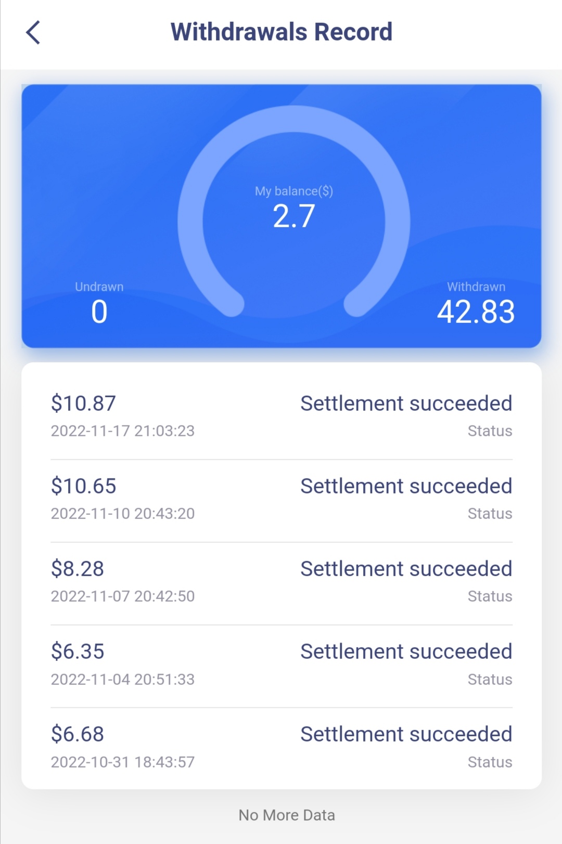Tap the 2022-11-17 21:03:23 timestamp
562x844 pixels.
123,431
